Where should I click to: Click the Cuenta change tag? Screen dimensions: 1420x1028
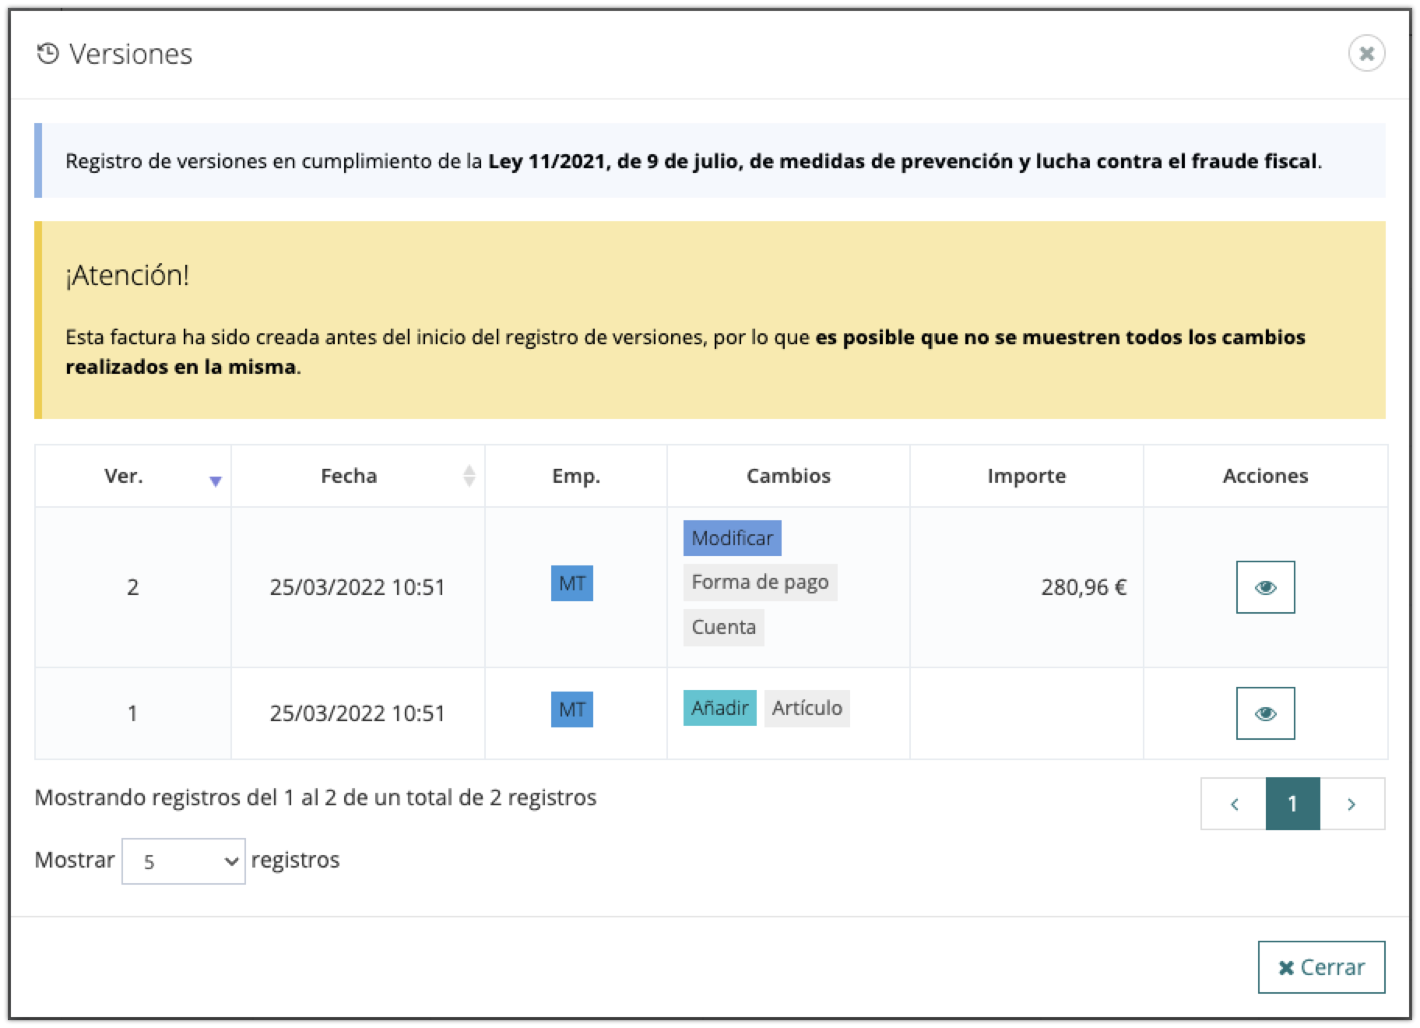(723, 628)
